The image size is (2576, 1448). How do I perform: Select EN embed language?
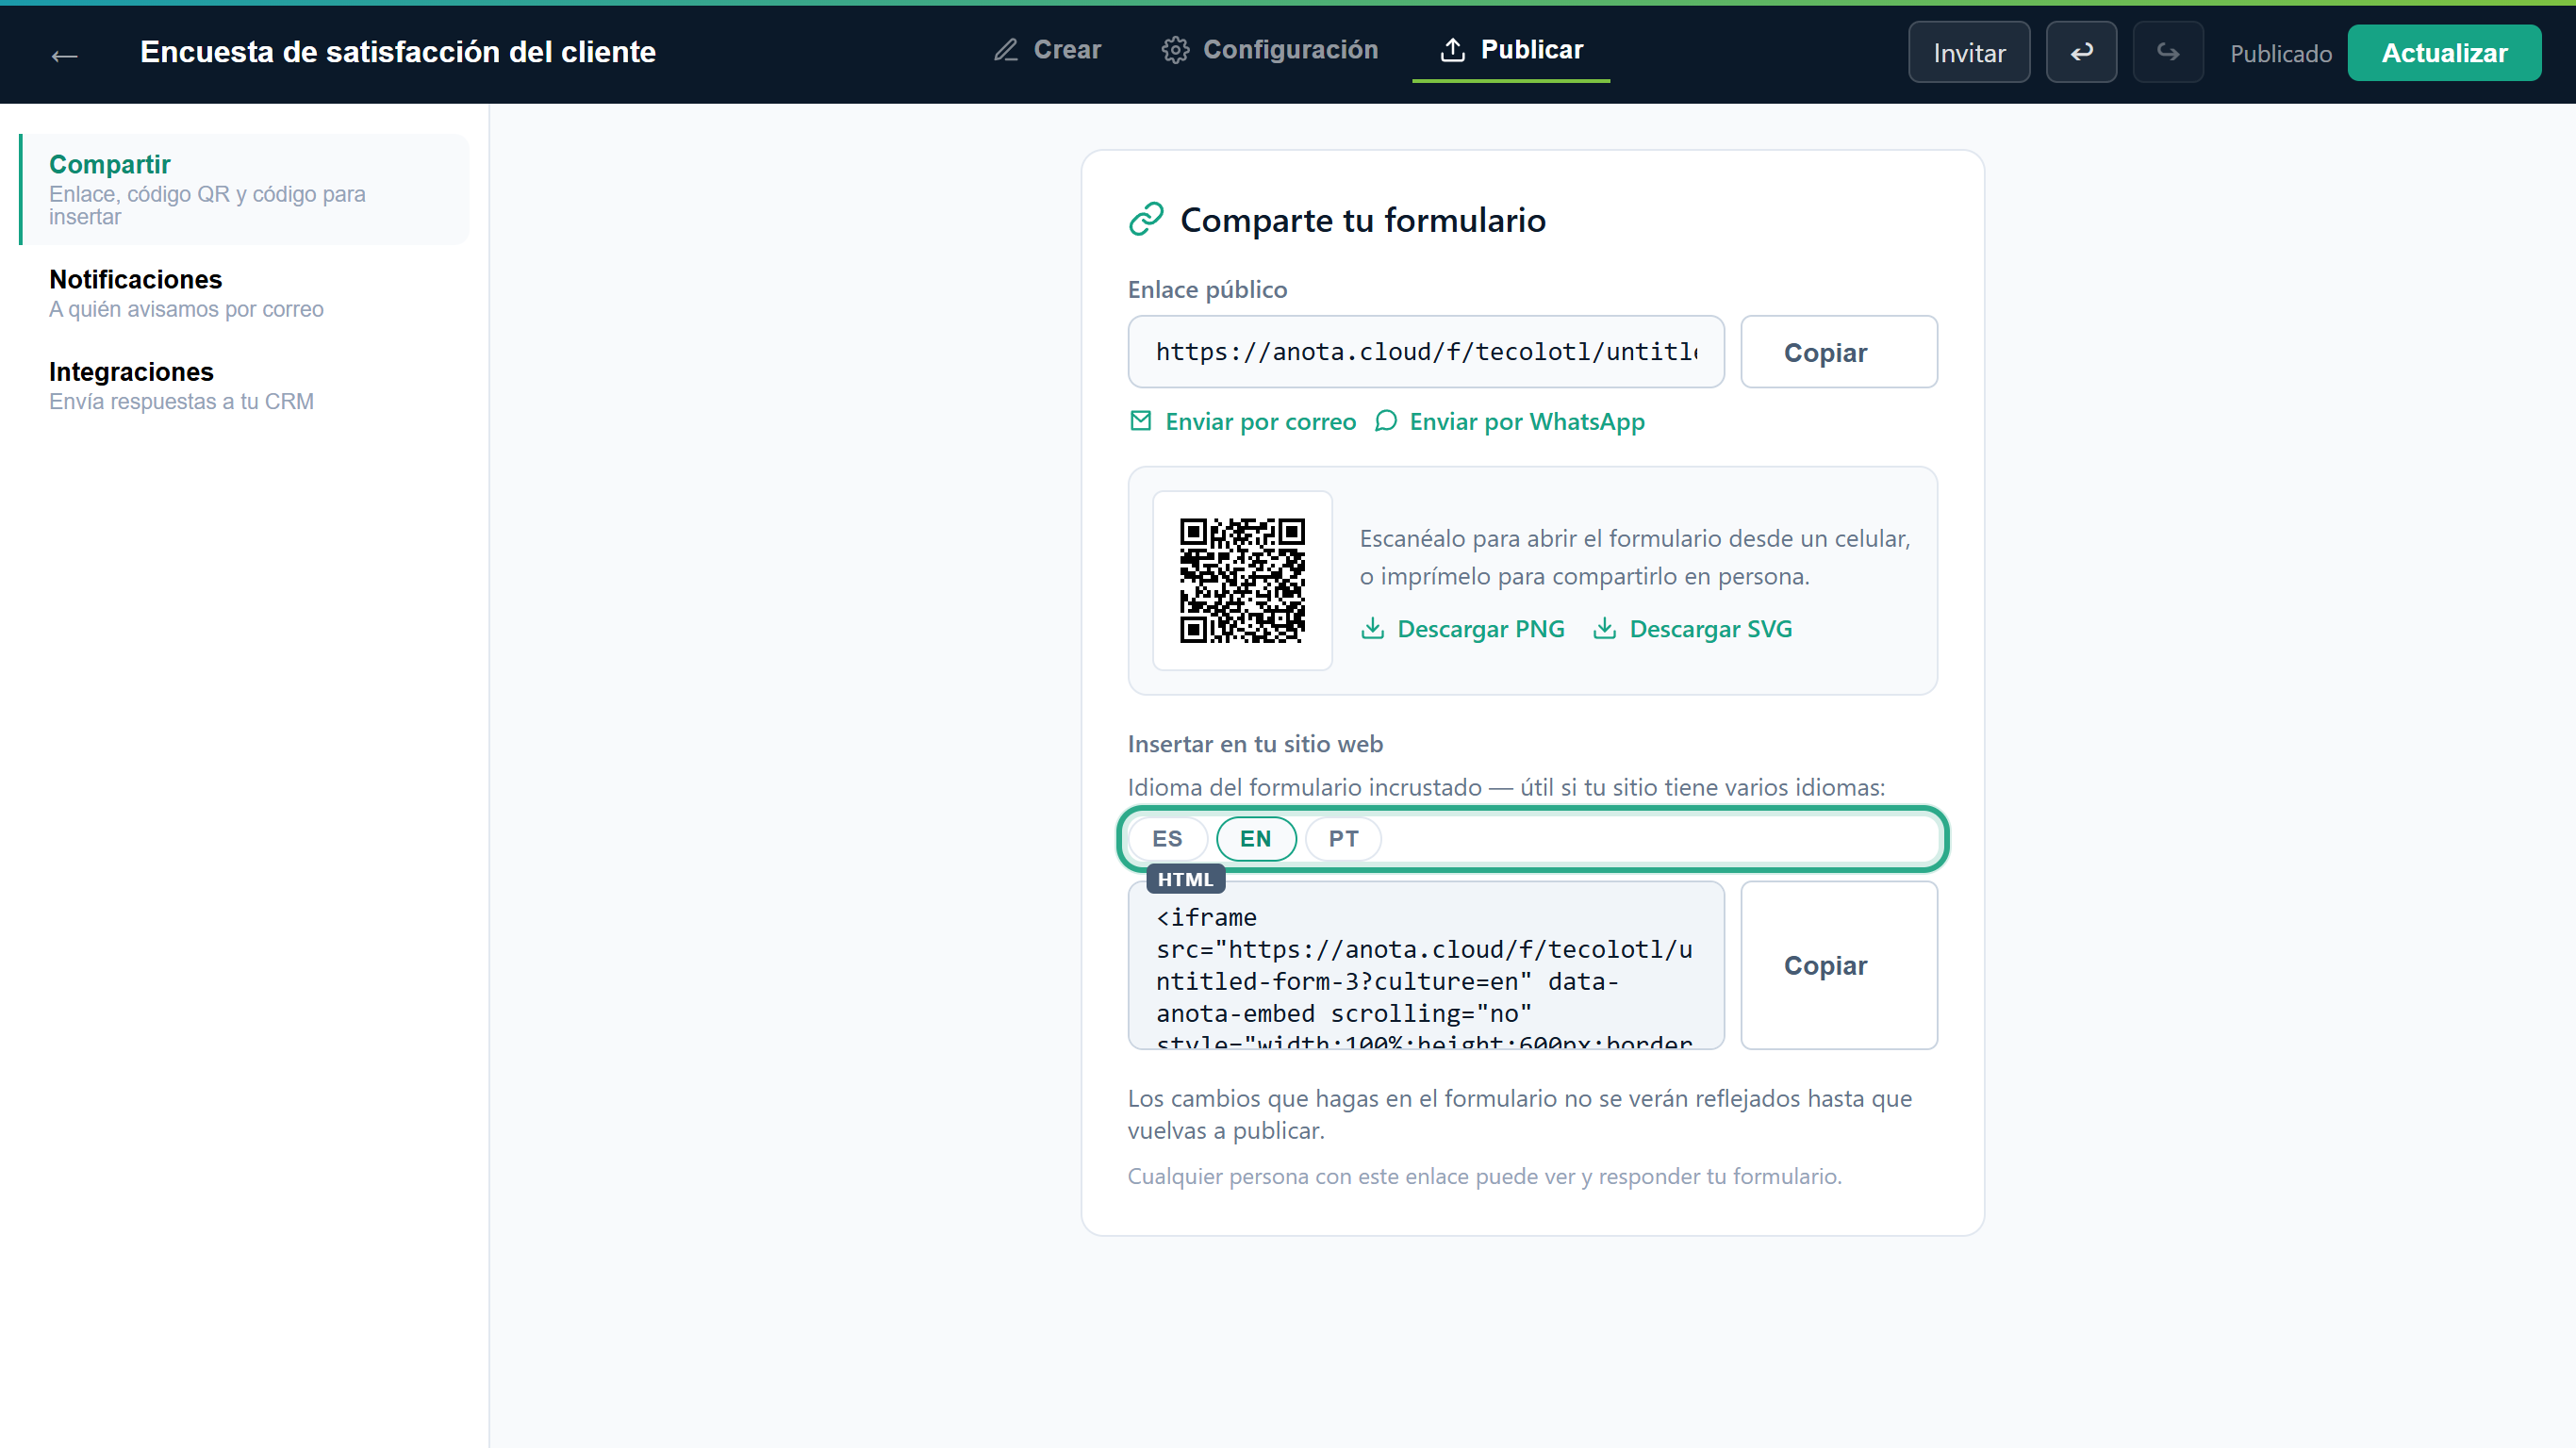1255,839
